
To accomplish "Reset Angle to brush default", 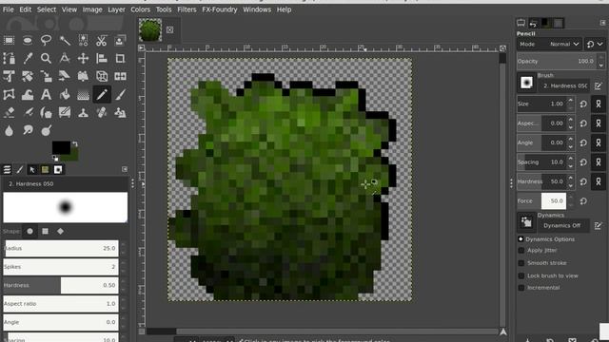I will tap(583, 142).
